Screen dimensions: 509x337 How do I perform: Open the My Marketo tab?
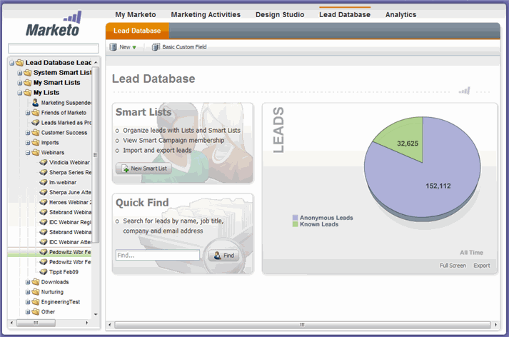click(x=136, y=14)
